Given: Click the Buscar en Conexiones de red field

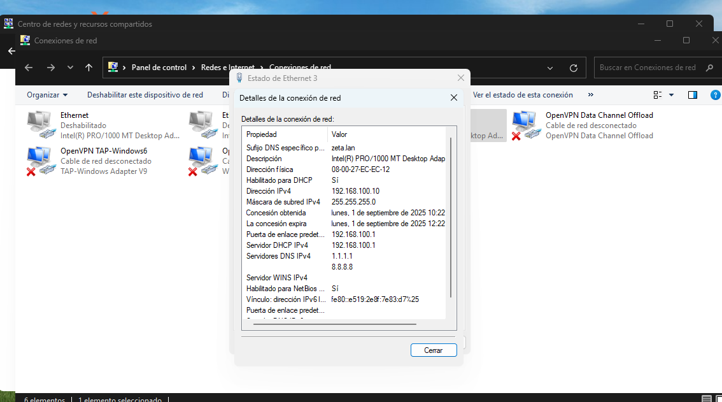Looking at the screenshot, I should click(648, 68).
